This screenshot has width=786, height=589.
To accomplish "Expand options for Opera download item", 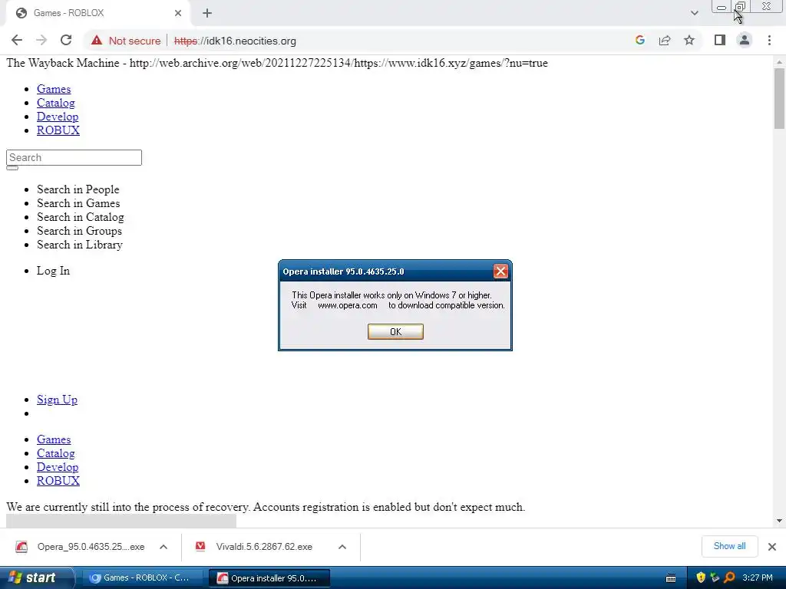I will click(163, 547).
